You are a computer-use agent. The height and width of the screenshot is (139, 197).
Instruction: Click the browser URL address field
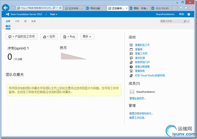[36, 8]
